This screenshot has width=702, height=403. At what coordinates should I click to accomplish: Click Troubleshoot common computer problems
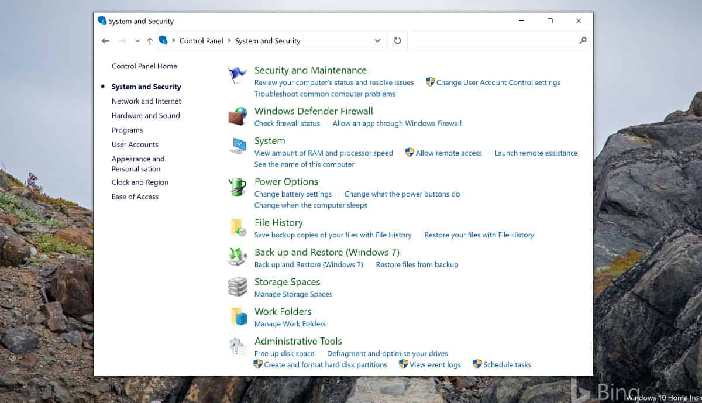tap(325, 94)
